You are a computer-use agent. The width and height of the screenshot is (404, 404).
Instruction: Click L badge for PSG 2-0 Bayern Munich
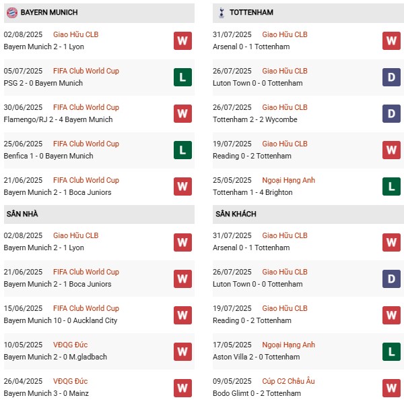(182, 77)
